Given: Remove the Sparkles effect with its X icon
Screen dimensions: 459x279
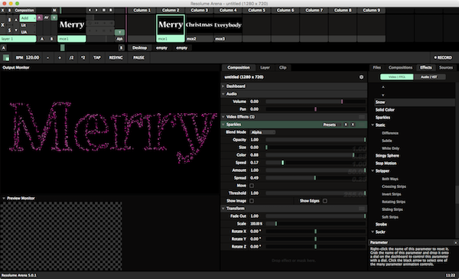Looking at the screenshot, I should [353, 125].
